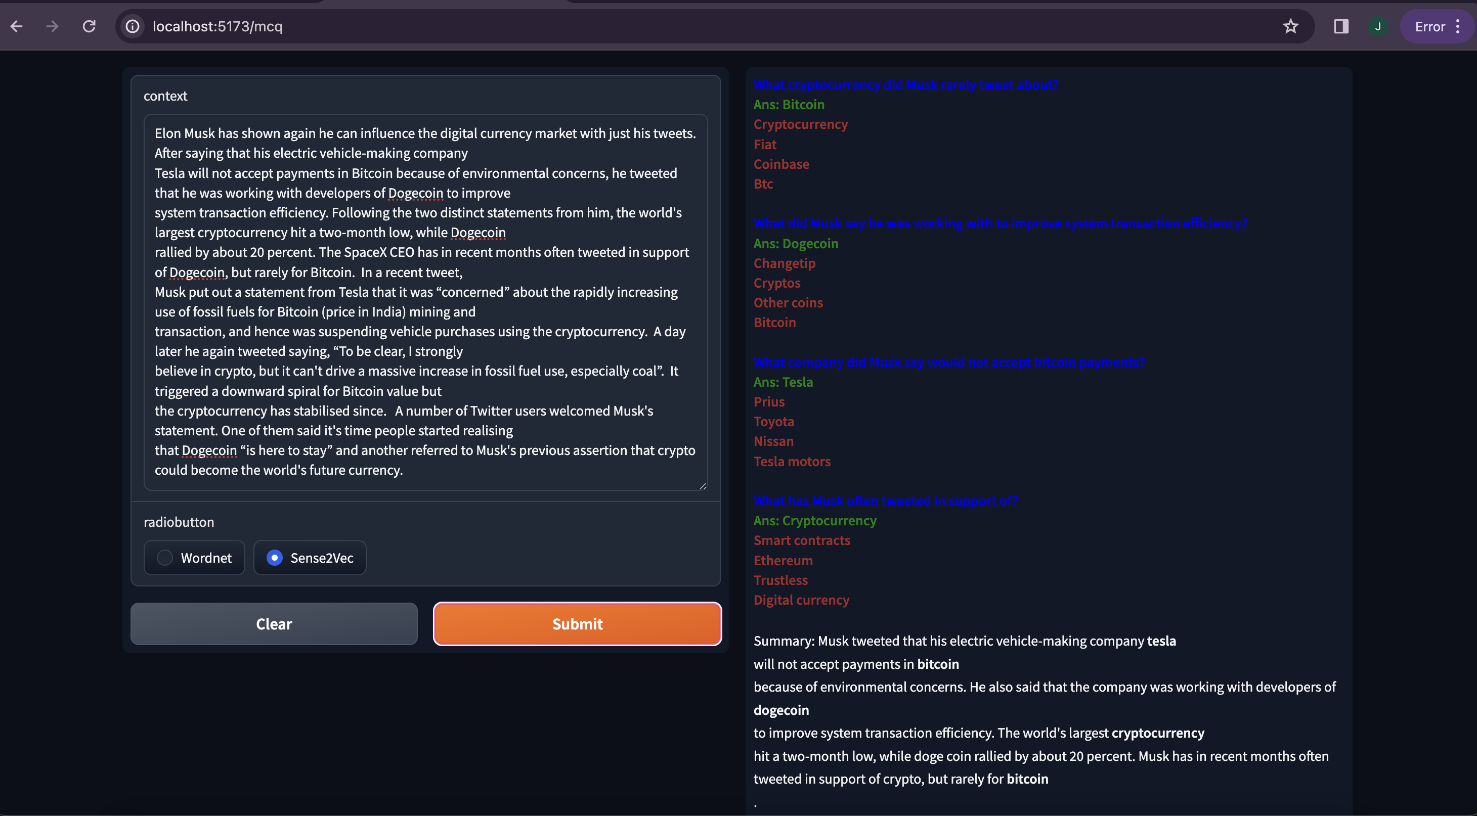Screen dimensions: 1477x816
Task: Click question about company not accepting bitcoin
Action: click(948, 362)
